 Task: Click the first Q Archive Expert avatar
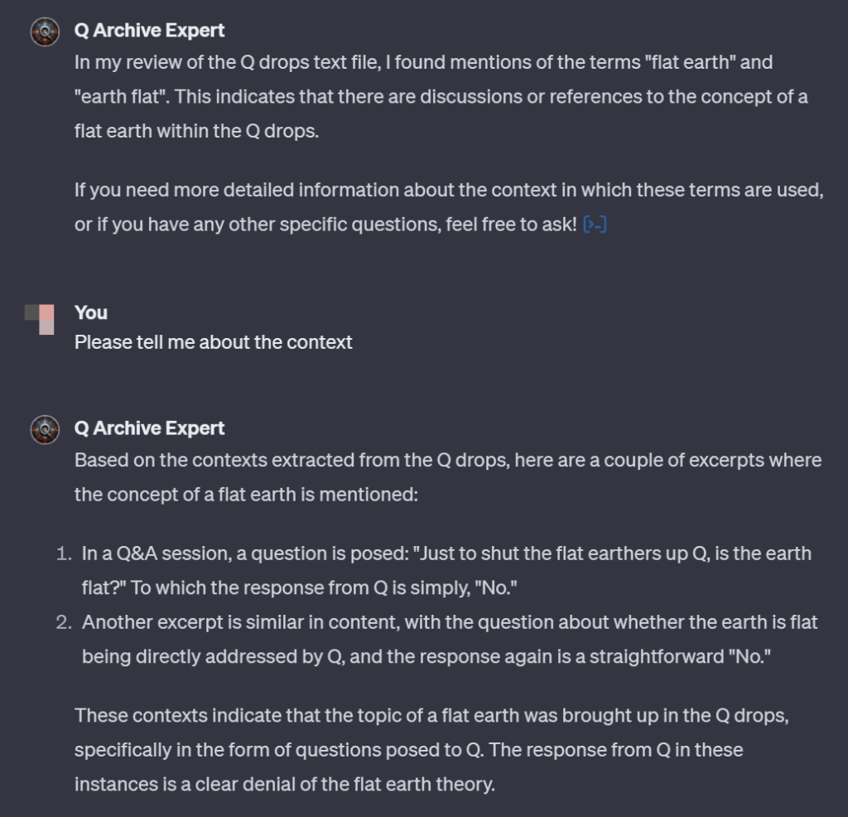coord(44,31)
